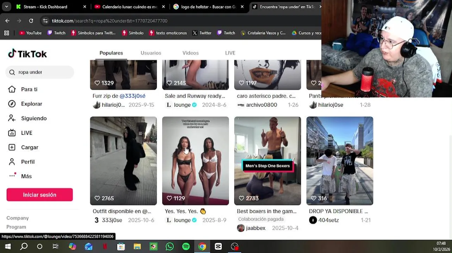The width and height of the screenshot is (452, 253).
Task: Open texto emoticonos bookmark
Action: pyautogui.click(x=168, y=33)
